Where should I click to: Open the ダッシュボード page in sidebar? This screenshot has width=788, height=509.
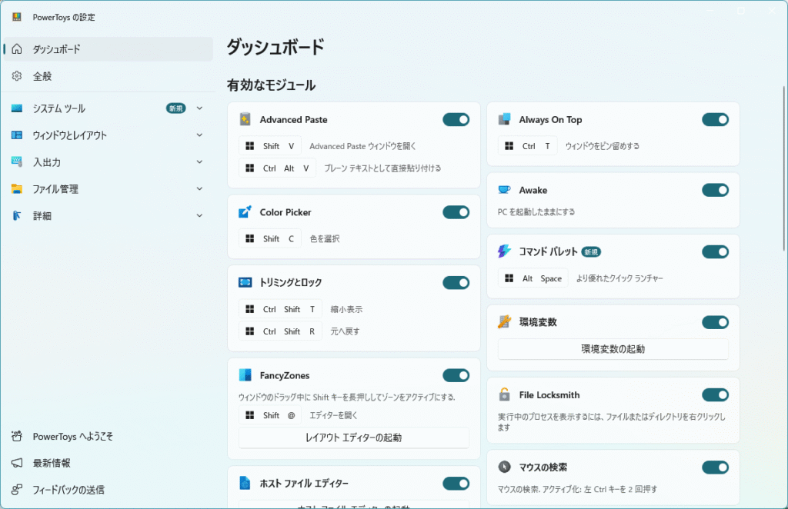coord(108,48)
